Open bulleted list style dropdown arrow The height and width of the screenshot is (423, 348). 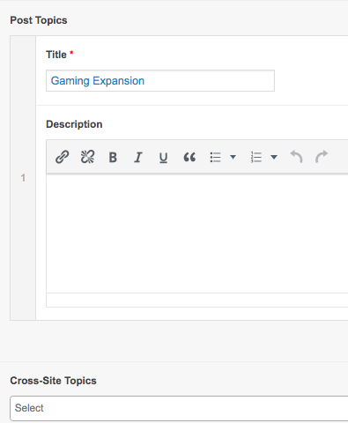tap(233, 157)
